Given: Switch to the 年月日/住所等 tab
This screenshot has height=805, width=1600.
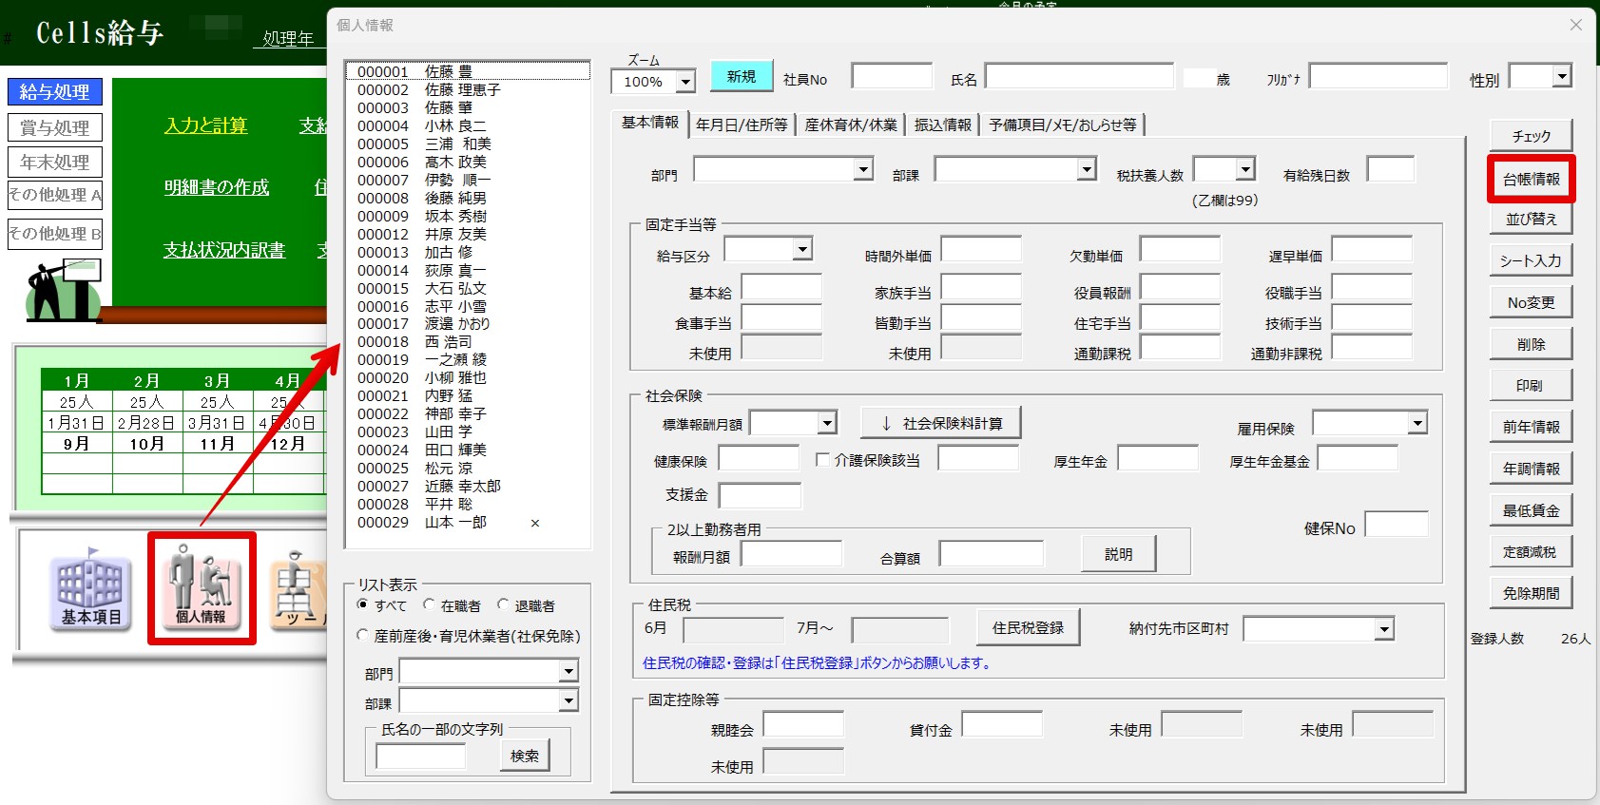Looking at the screenshot, I should [x=742, y=125].
